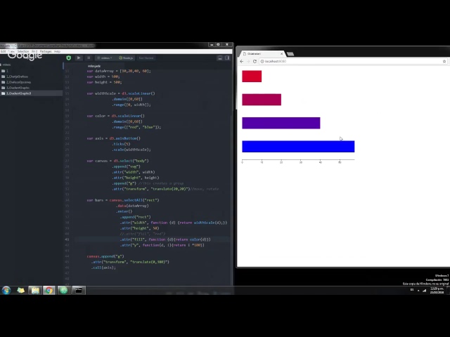Close the Atom window
This screenshot has width=450, height=337.
[x=226, y=45]
